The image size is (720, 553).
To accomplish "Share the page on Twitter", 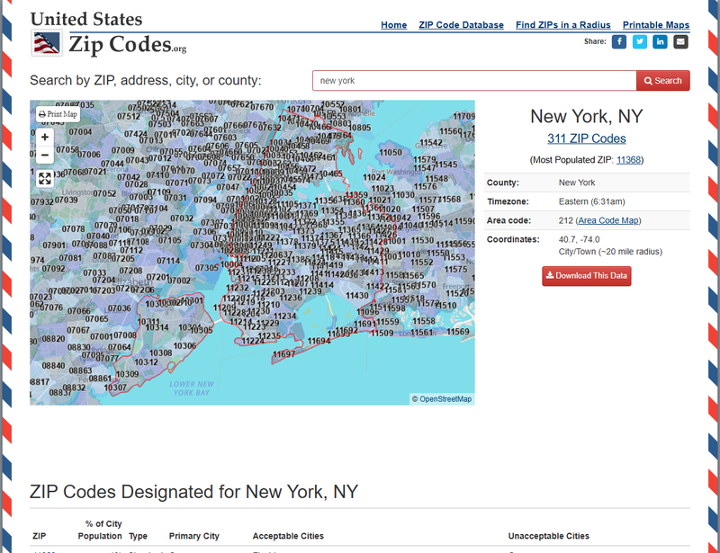I will coord(640,41).
